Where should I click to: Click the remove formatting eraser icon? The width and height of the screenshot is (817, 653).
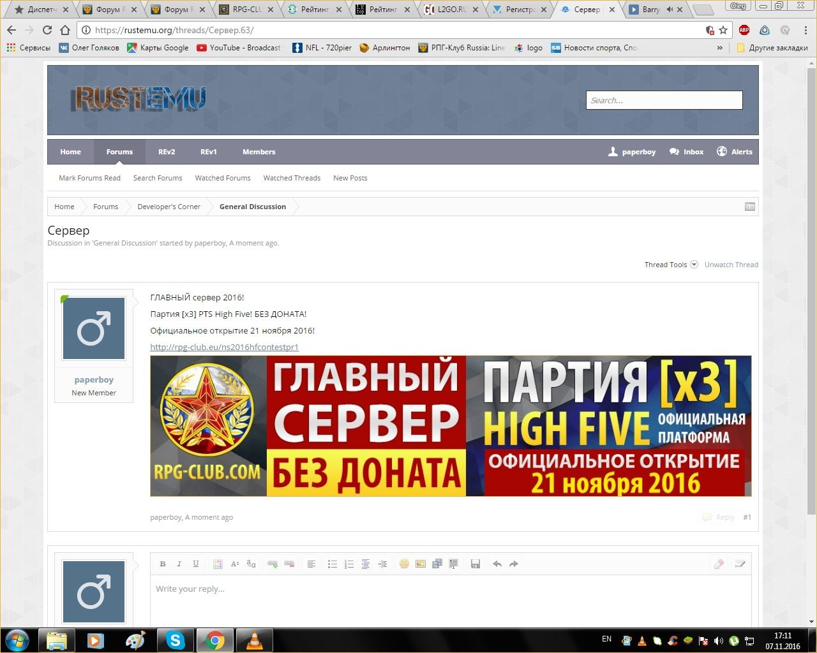click(x=719, y=564)
